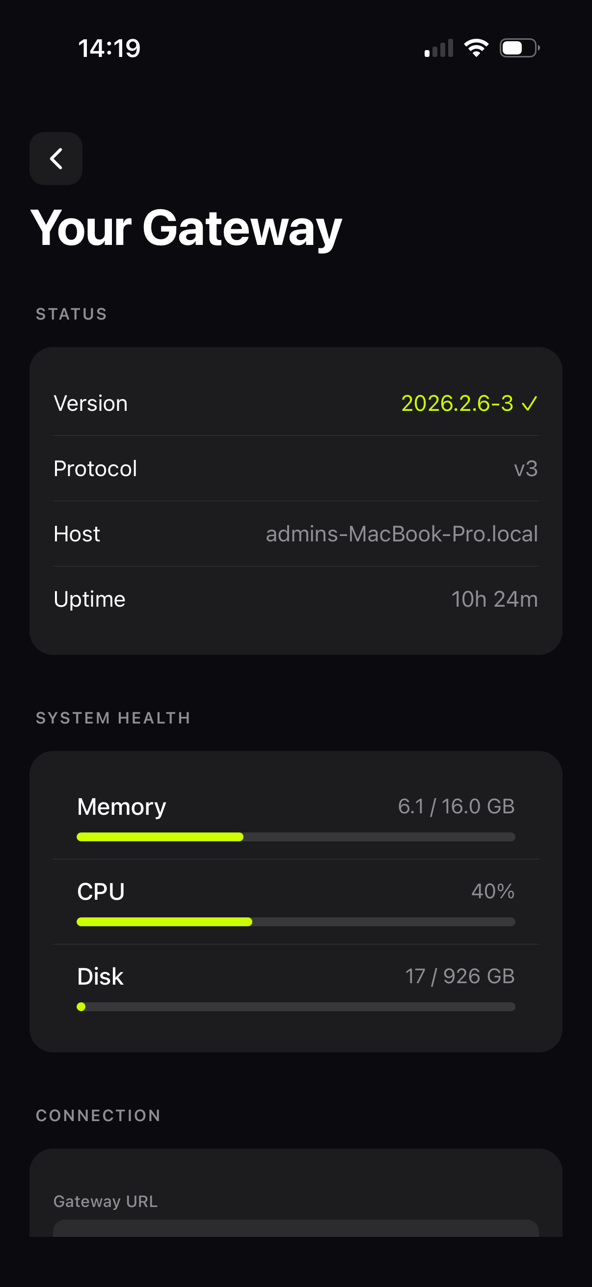Click the Disk usage progress bar
The image size is (592, 1287).
[x=296, y=1007]
